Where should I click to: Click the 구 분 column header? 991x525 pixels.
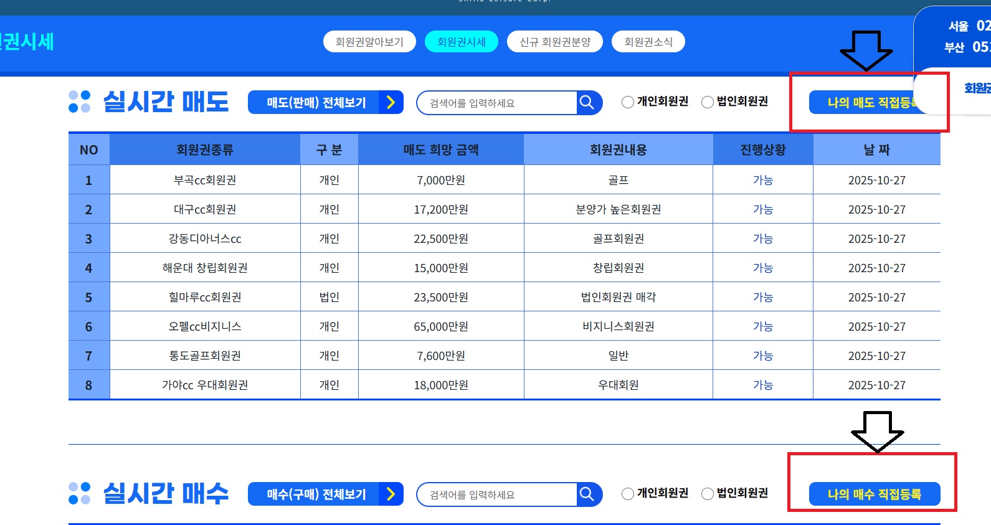pyautogui.click(x=330, y=149)
